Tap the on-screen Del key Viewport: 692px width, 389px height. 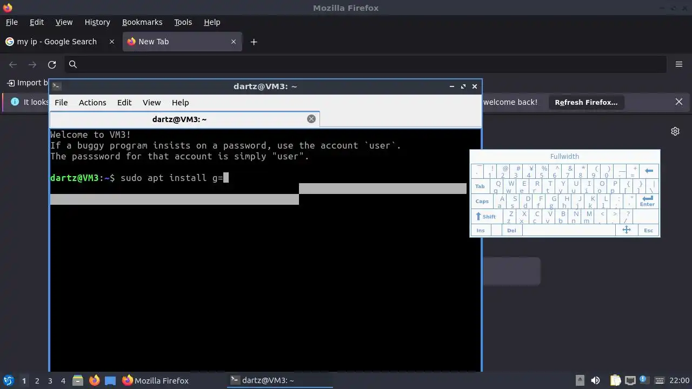click(511, 230)
